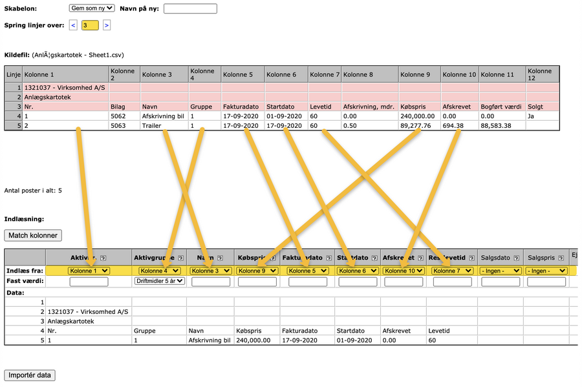Screen dimensions: 582x387
Task: Open the Skabelon dropdown showing Gem som ny
Action: tap(91, 8)
